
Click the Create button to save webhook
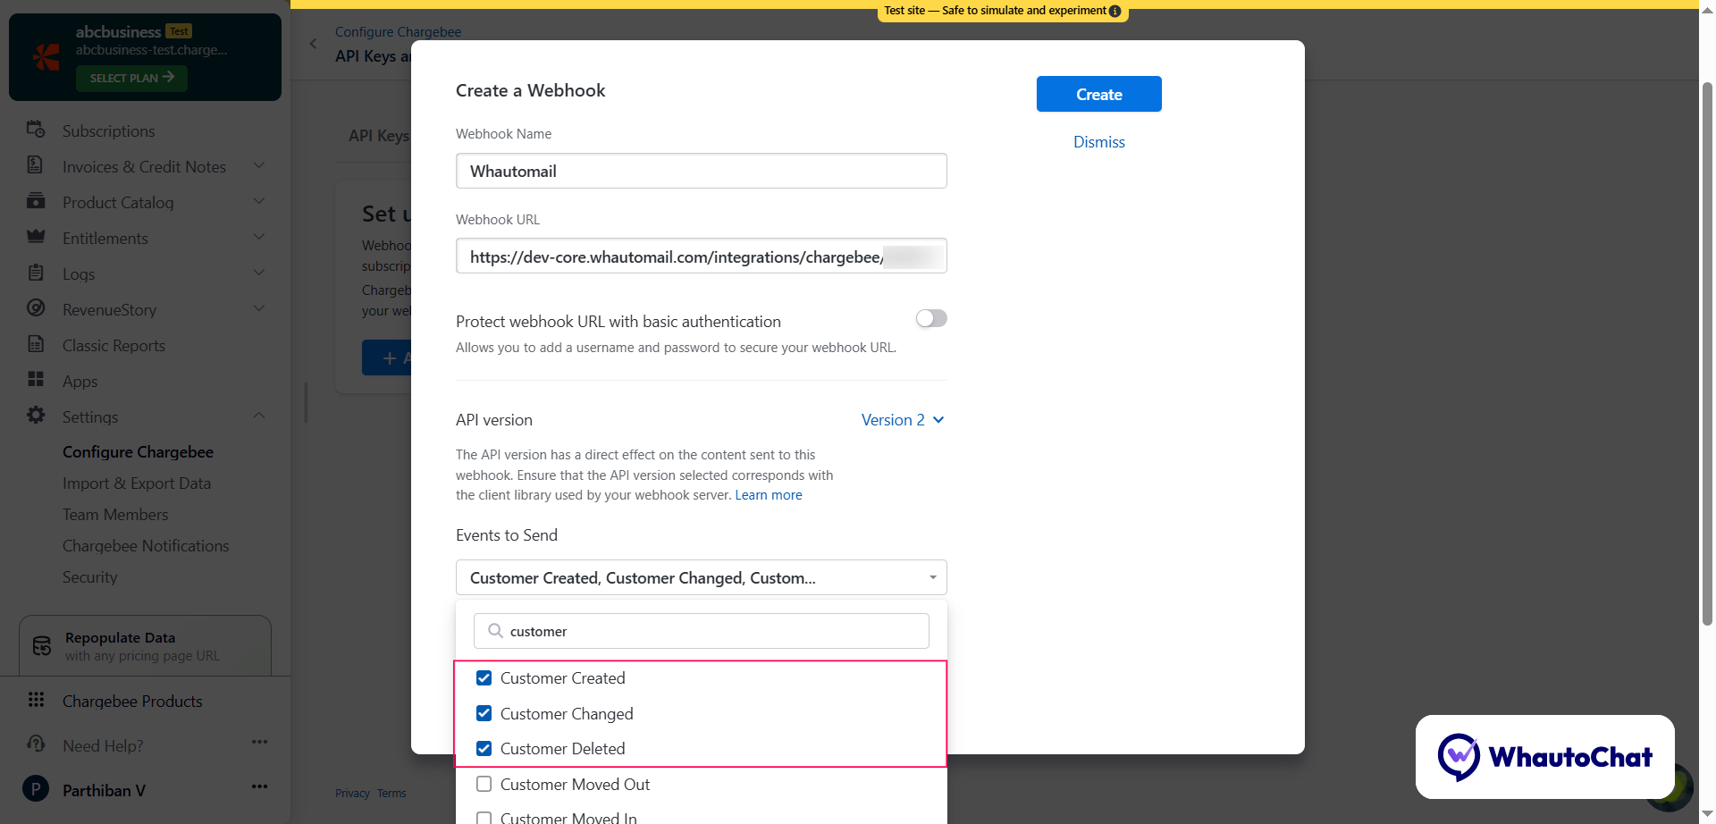click(1098, 94)
